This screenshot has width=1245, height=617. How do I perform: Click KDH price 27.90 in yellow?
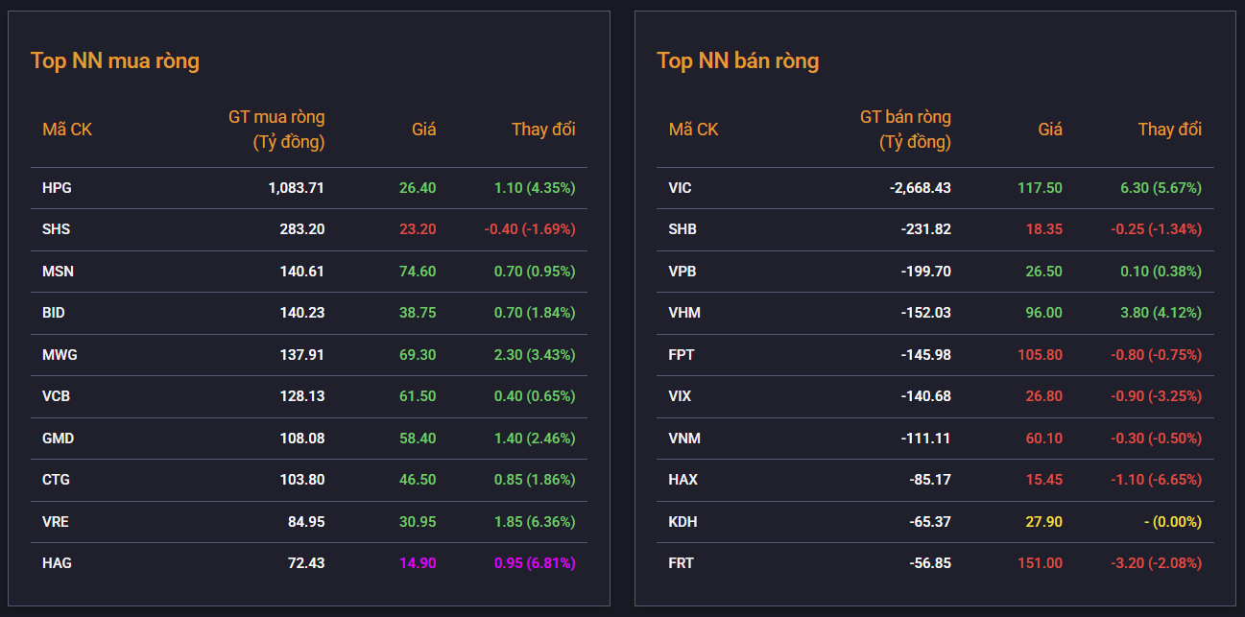click(x=1044, y=522)
